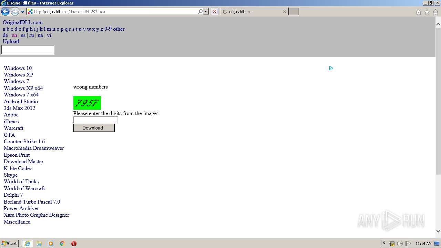Open the Download Master category
Viewport: 441px width, 248px height.
[x=24, y=162]
